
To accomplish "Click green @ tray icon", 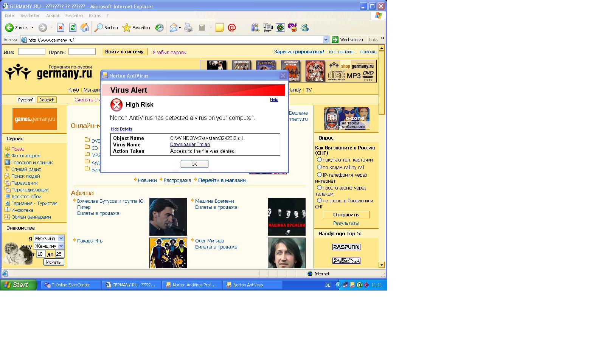I will (x=359, y=285).
